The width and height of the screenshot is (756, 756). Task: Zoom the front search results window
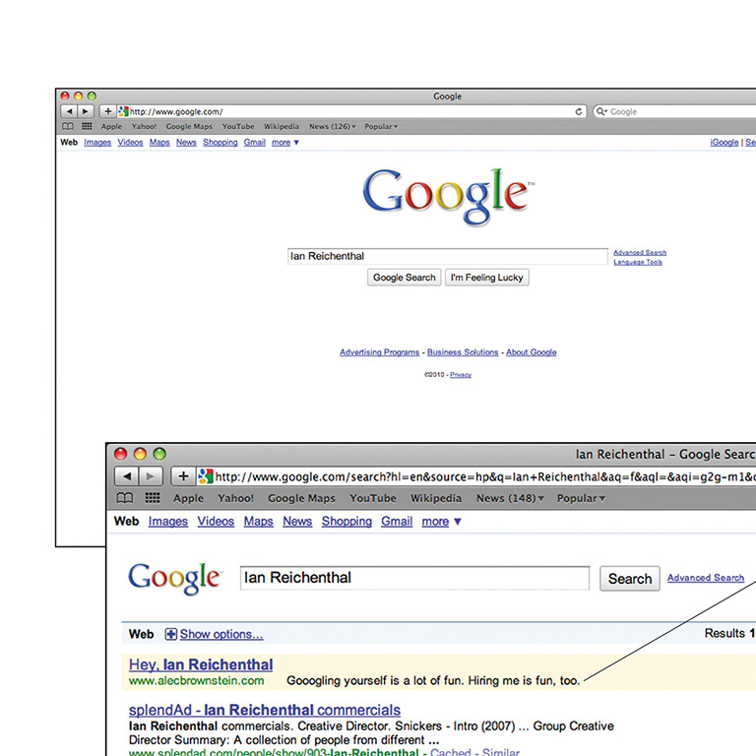[x=159, y=454]
